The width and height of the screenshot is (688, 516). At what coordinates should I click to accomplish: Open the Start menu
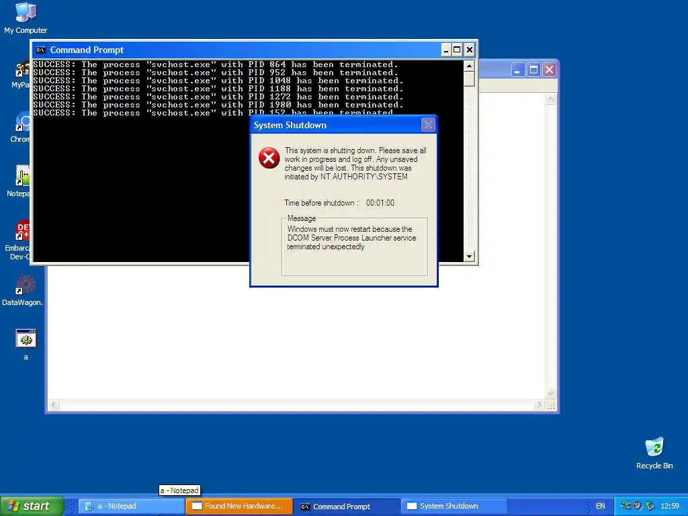[32, 506]
